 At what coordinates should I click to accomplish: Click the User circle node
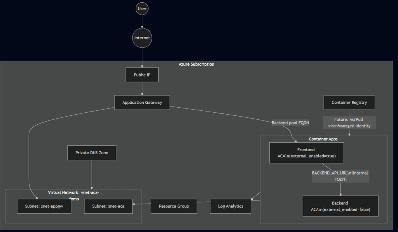click(x=142, y=9)
